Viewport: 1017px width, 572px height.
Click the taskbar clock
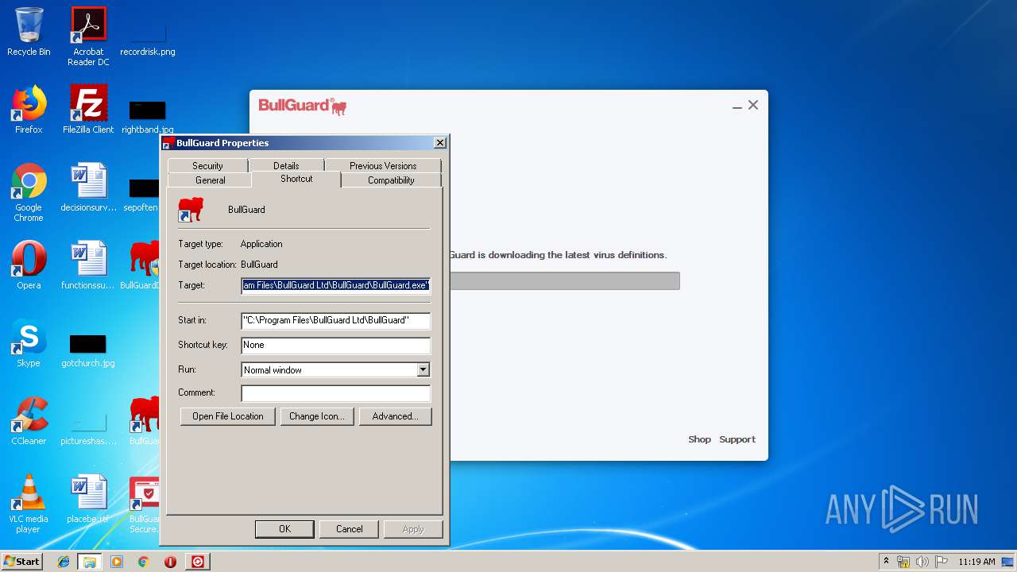click(x=976, y=562)
